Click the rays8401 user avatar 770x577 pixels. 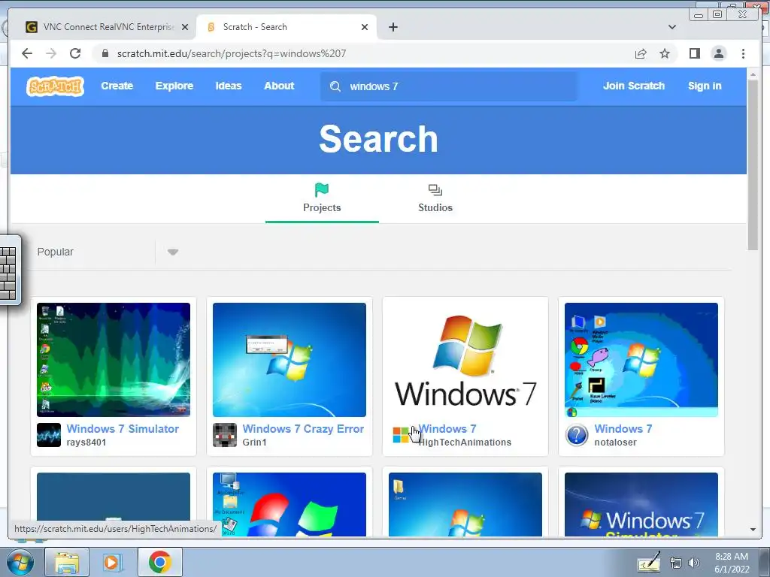tap(49, 435)
